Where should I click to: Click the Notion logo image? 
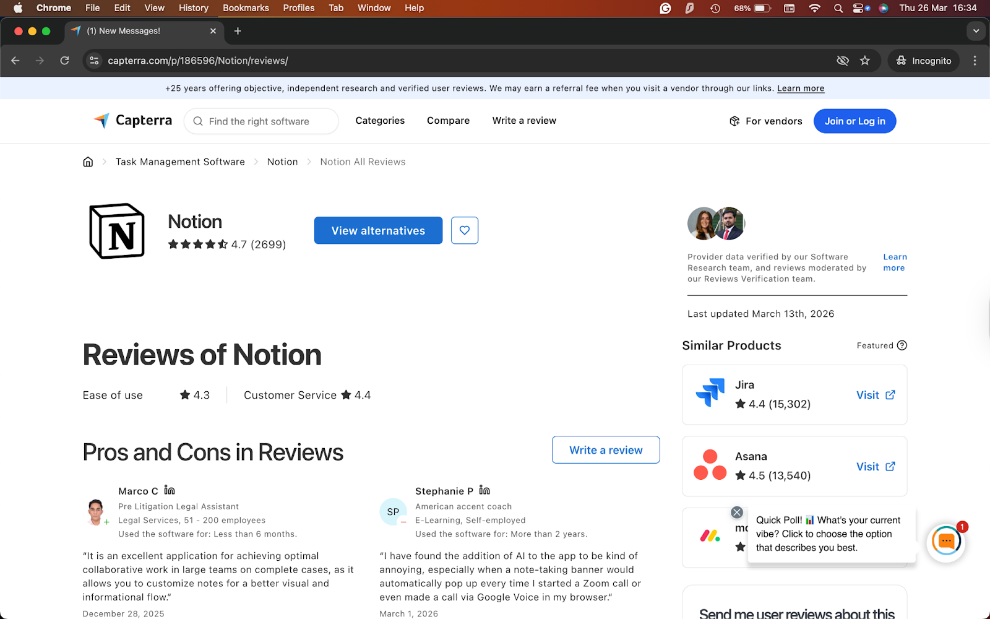(117, 231)
